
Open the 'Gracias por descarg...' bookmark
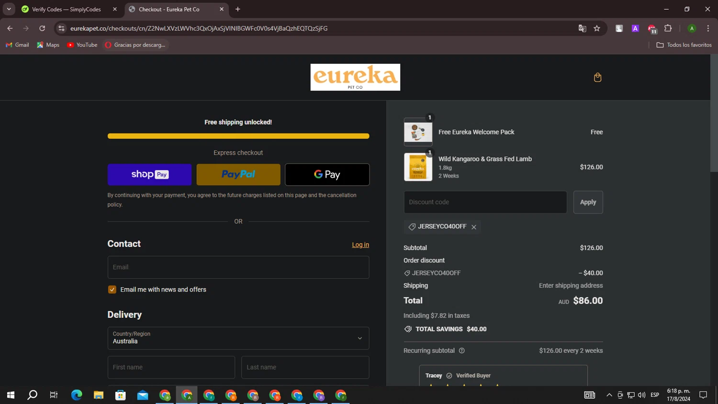(135, 45)
